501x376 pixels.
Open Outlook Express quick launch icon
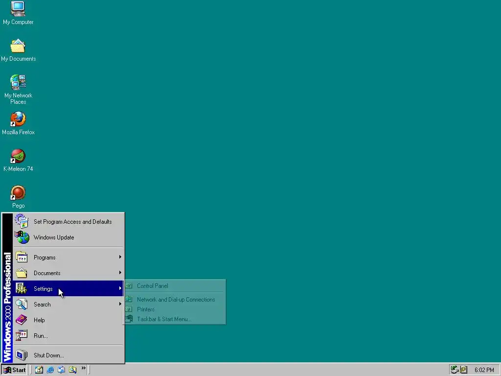(x=61, y=370)
